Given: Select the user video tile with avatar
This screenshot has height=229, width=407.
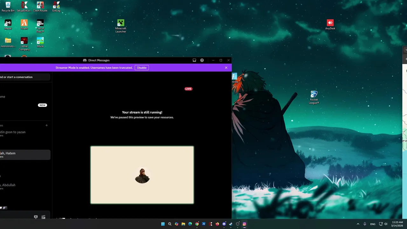Looking at the screenshot, I should 142,175.
